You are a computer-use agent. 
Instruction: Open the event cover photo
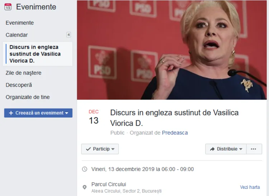(172, 50)
